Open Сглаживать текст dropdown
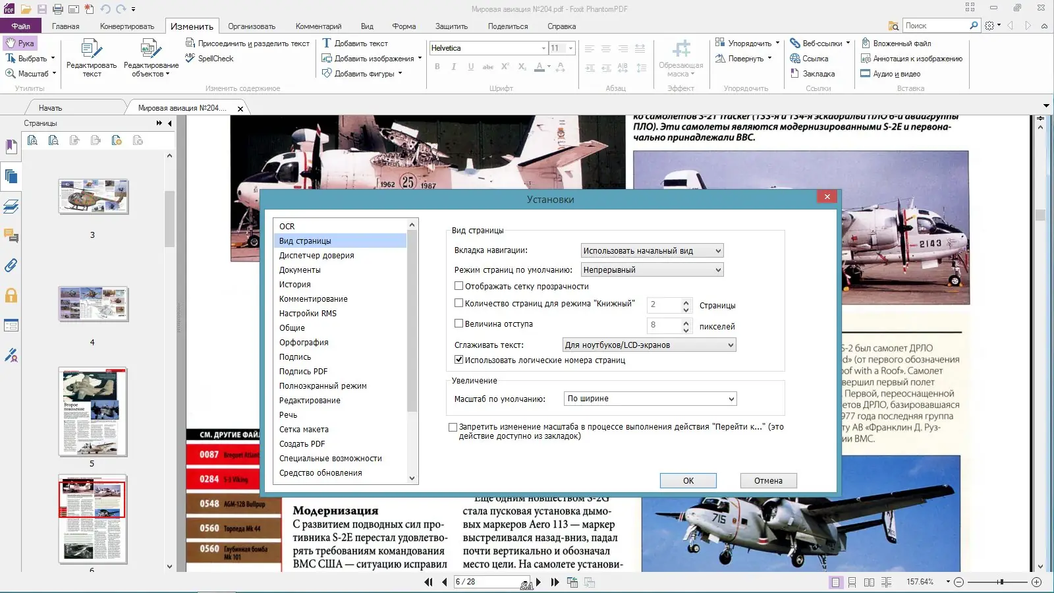The image size is (1054, 593). tap(649, 345)
